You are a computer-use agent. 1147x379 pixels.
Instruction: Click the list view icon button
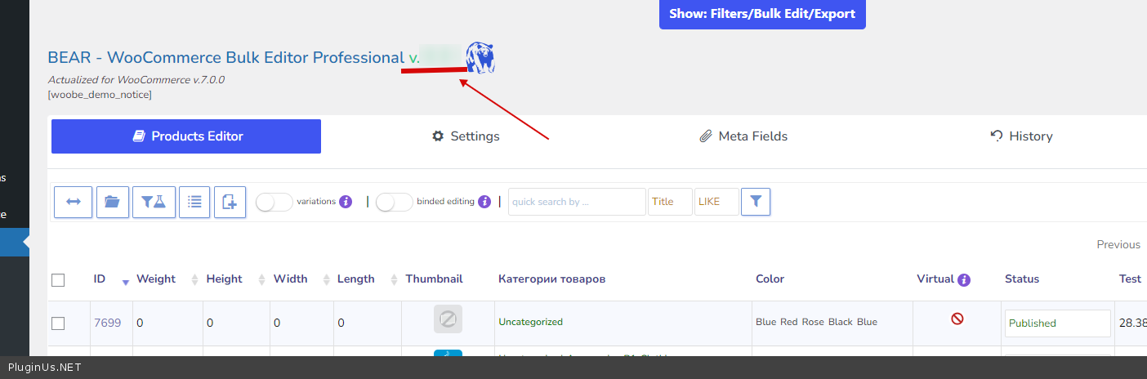[194, 202]
